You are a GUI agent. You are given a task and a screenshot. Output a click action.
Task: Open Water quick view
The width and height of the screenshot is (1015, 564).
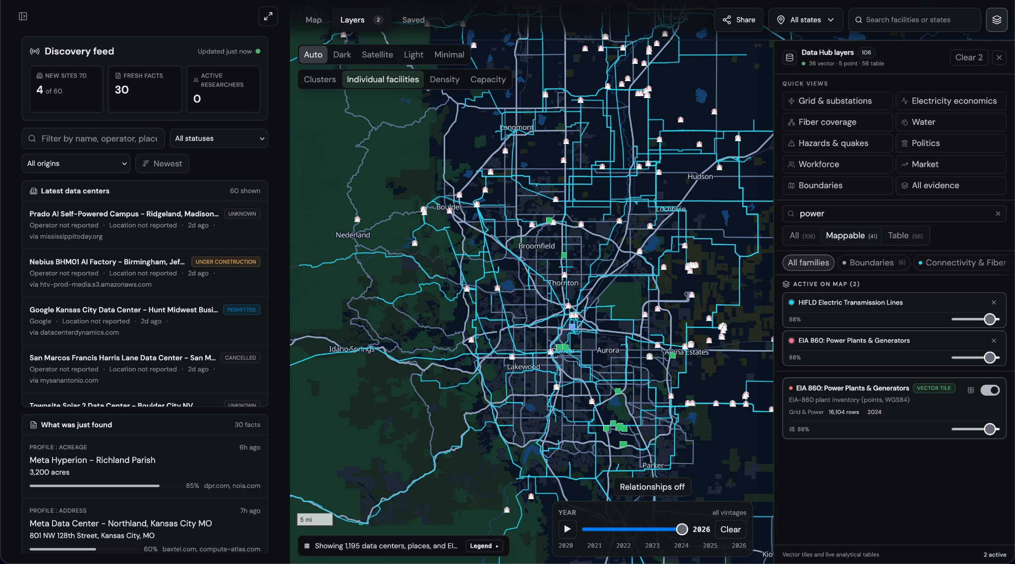pos(951,122)
